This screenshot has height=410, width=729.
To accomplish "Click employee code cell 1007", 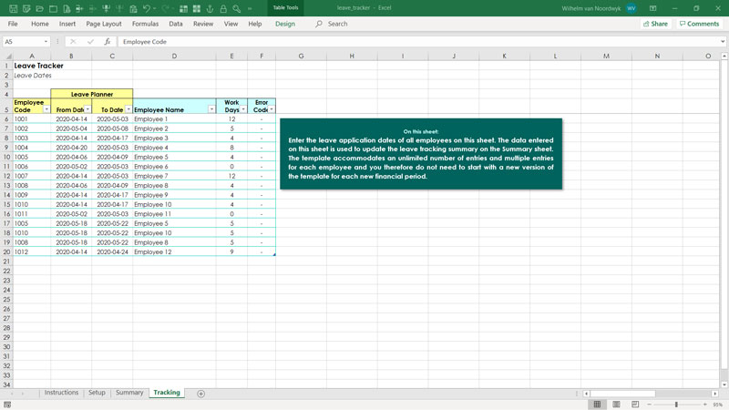I will point(32,176).
